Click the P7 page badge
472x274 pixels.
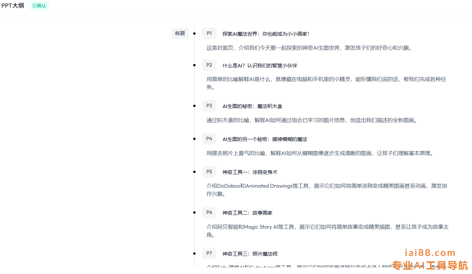coord(209,253)
